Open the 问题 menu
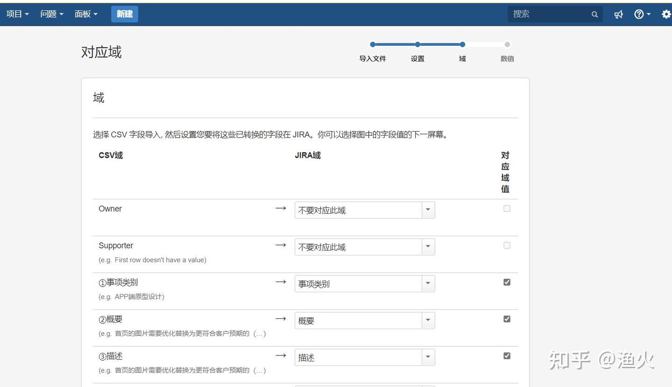Viewport: 672px width, 387px height. 51,14
